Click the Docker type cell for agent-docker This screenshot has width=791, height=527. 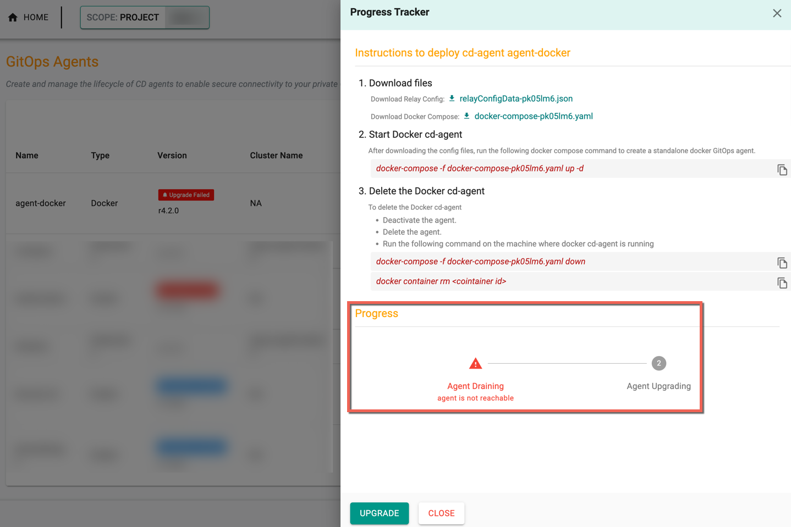tap(105, 203)
